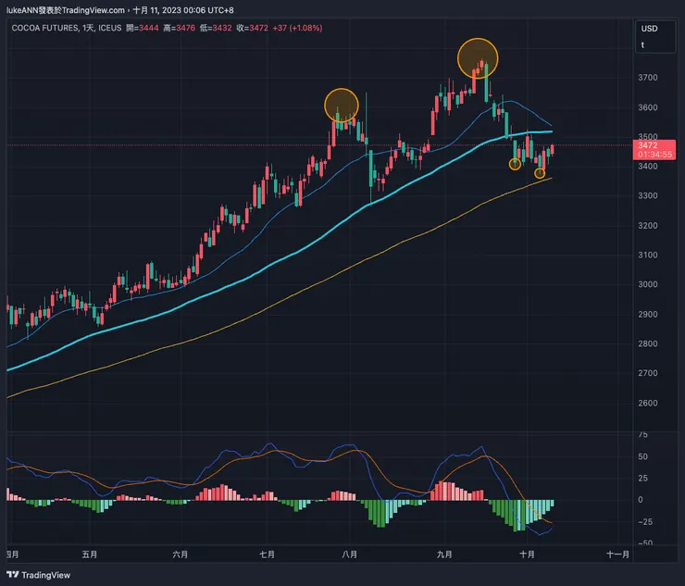The height and width of the screenshot is (586, 685).
Task: Click the 3300 price axis label
Action: [647, 195]
